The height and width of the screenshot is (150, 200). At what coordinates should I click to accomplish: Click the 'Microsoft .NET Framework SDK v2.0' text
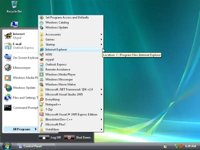tap(69, 89)
